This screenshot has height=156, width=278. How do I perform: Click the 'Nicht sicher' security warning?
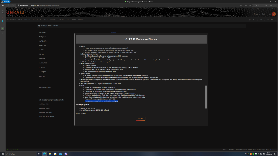(x=23, y=6)
